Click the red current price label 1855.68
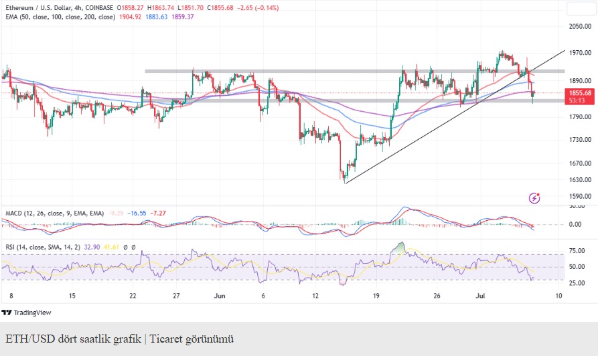598x356 pixels. click(x=580, y=93)
